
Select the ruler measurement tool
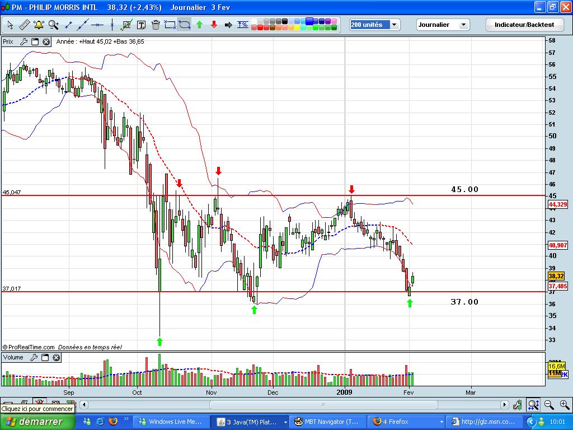click(x=24, y=25)
